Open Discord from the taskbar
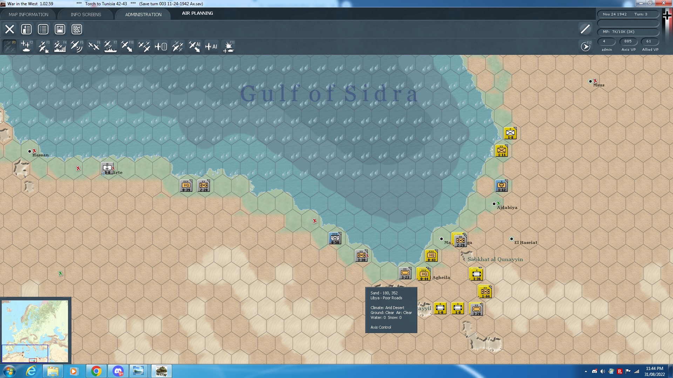 pos(118,371)
